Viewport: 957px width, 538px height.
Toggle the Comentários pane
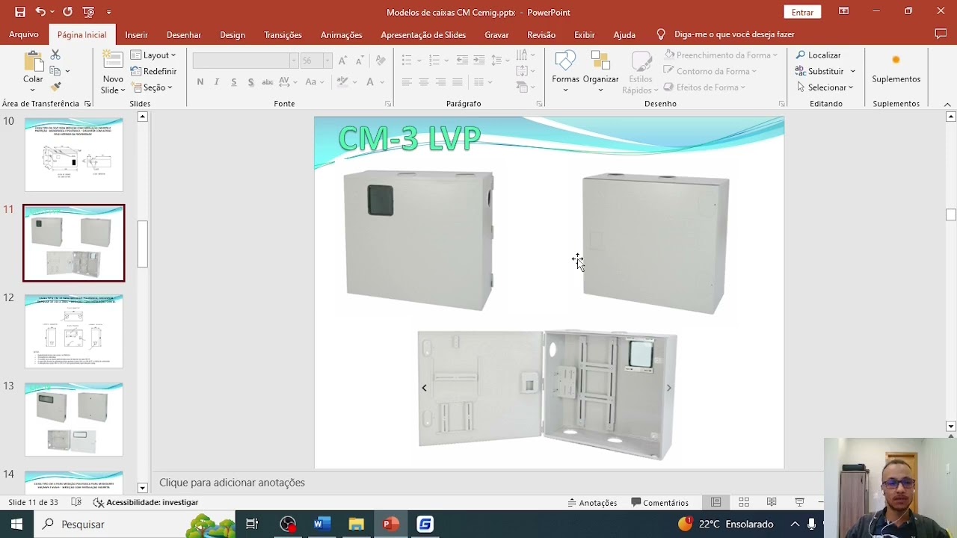point(659,503)
